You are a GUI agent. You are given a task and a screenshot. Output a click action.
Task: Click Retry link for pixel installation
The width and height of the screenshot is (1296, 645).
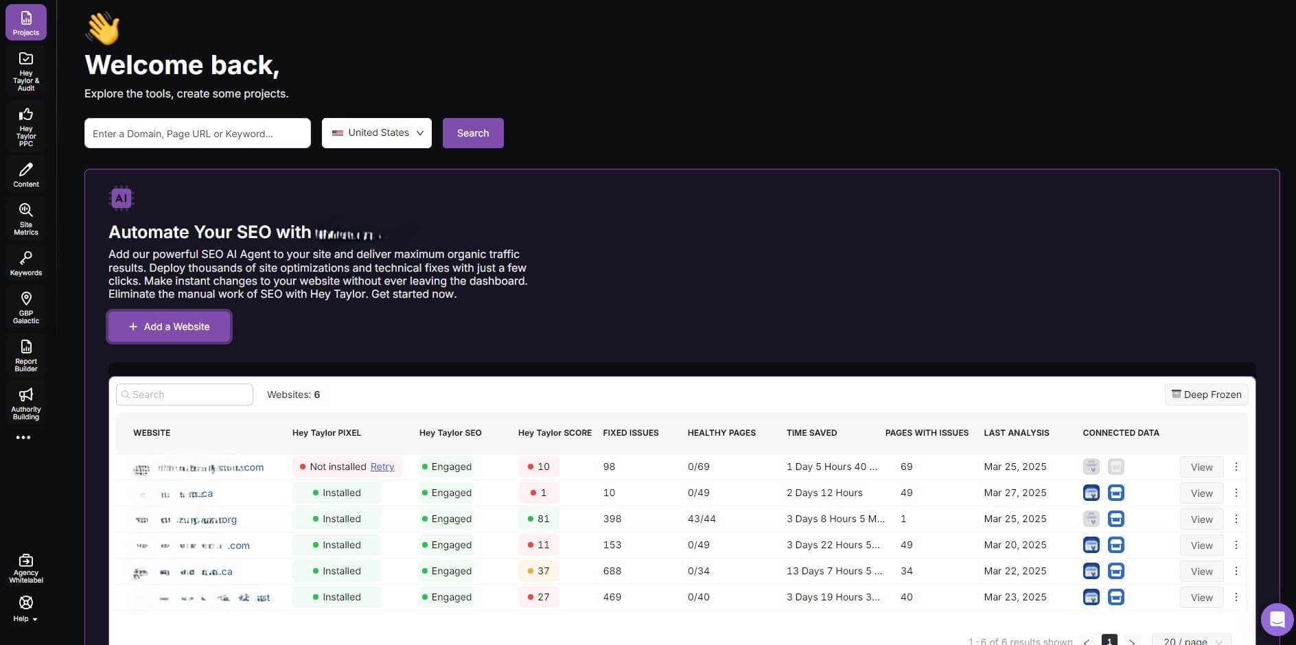382,467
